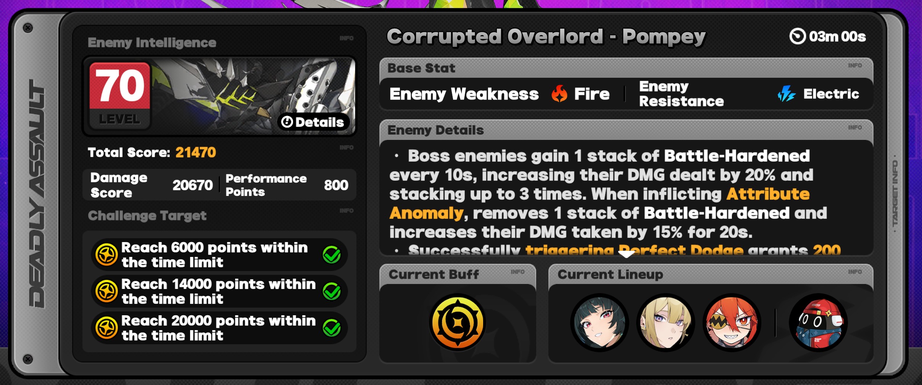922x385 pixels.
Task: Click the timer clock icon
Action: pos(798,37)
